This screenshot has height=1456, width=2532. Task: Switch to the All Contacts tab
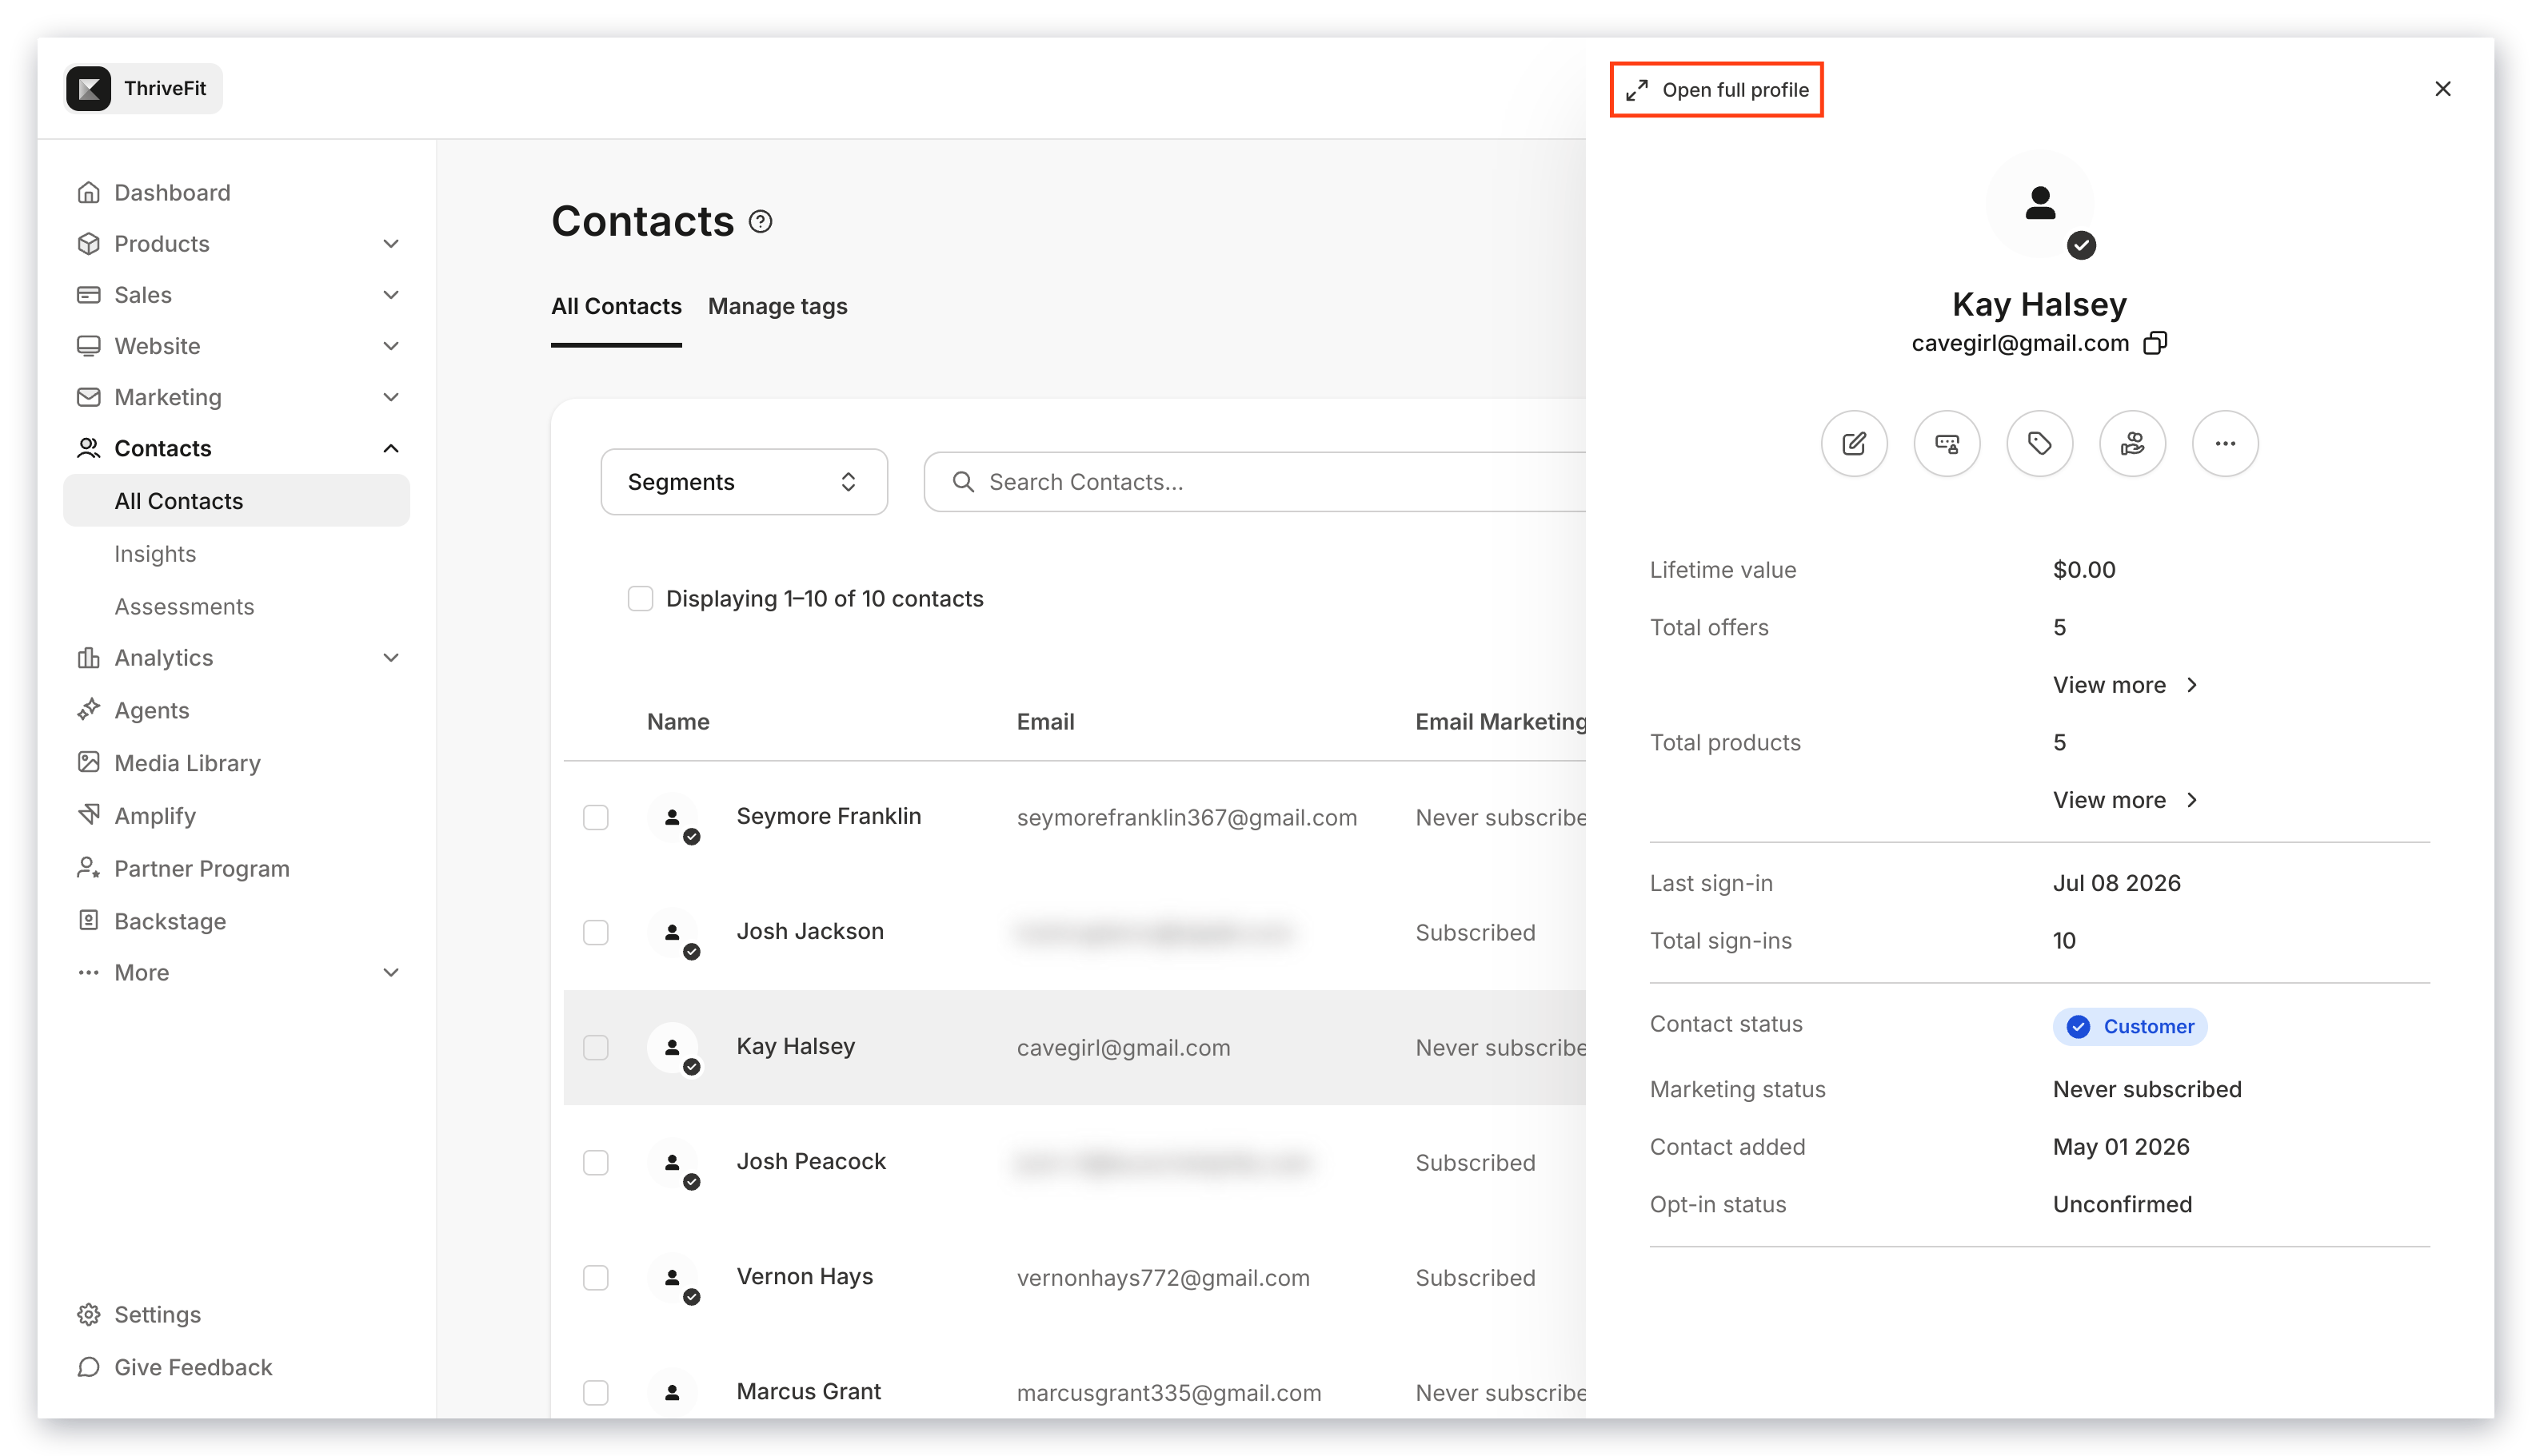[x=617, y=306]
